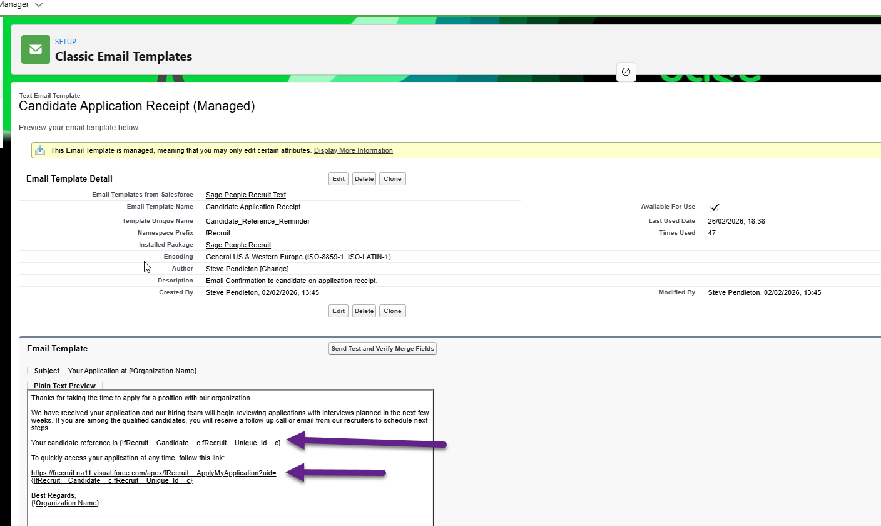Open the Sage People Recruit installed package link

point(238,245)
